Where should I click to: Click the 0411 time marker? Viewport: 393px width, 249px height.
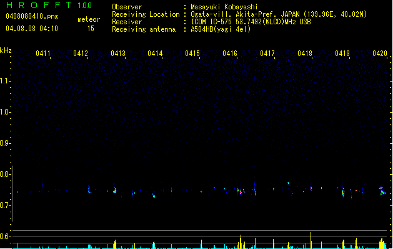click(43, 54)
